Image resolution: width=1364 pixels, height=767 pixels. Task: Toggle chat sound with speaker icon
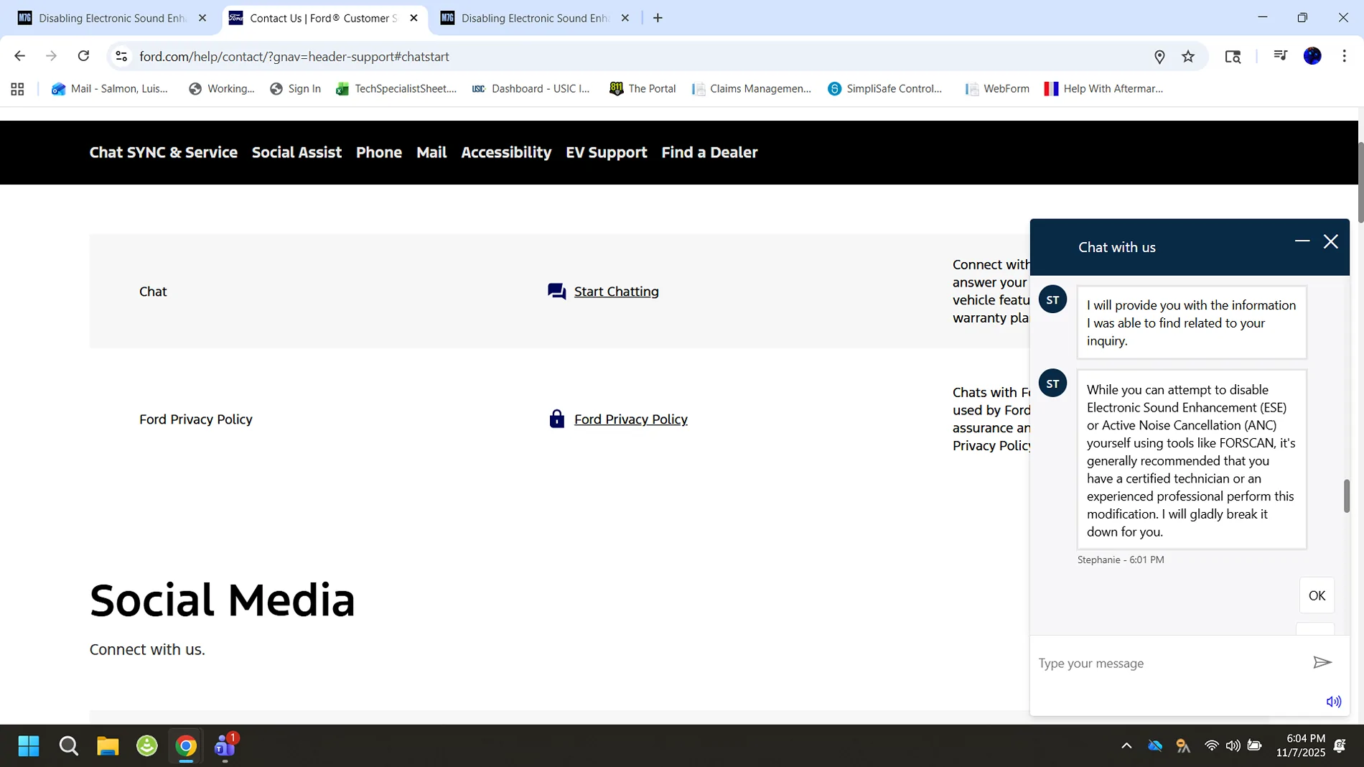[1334, 702]
